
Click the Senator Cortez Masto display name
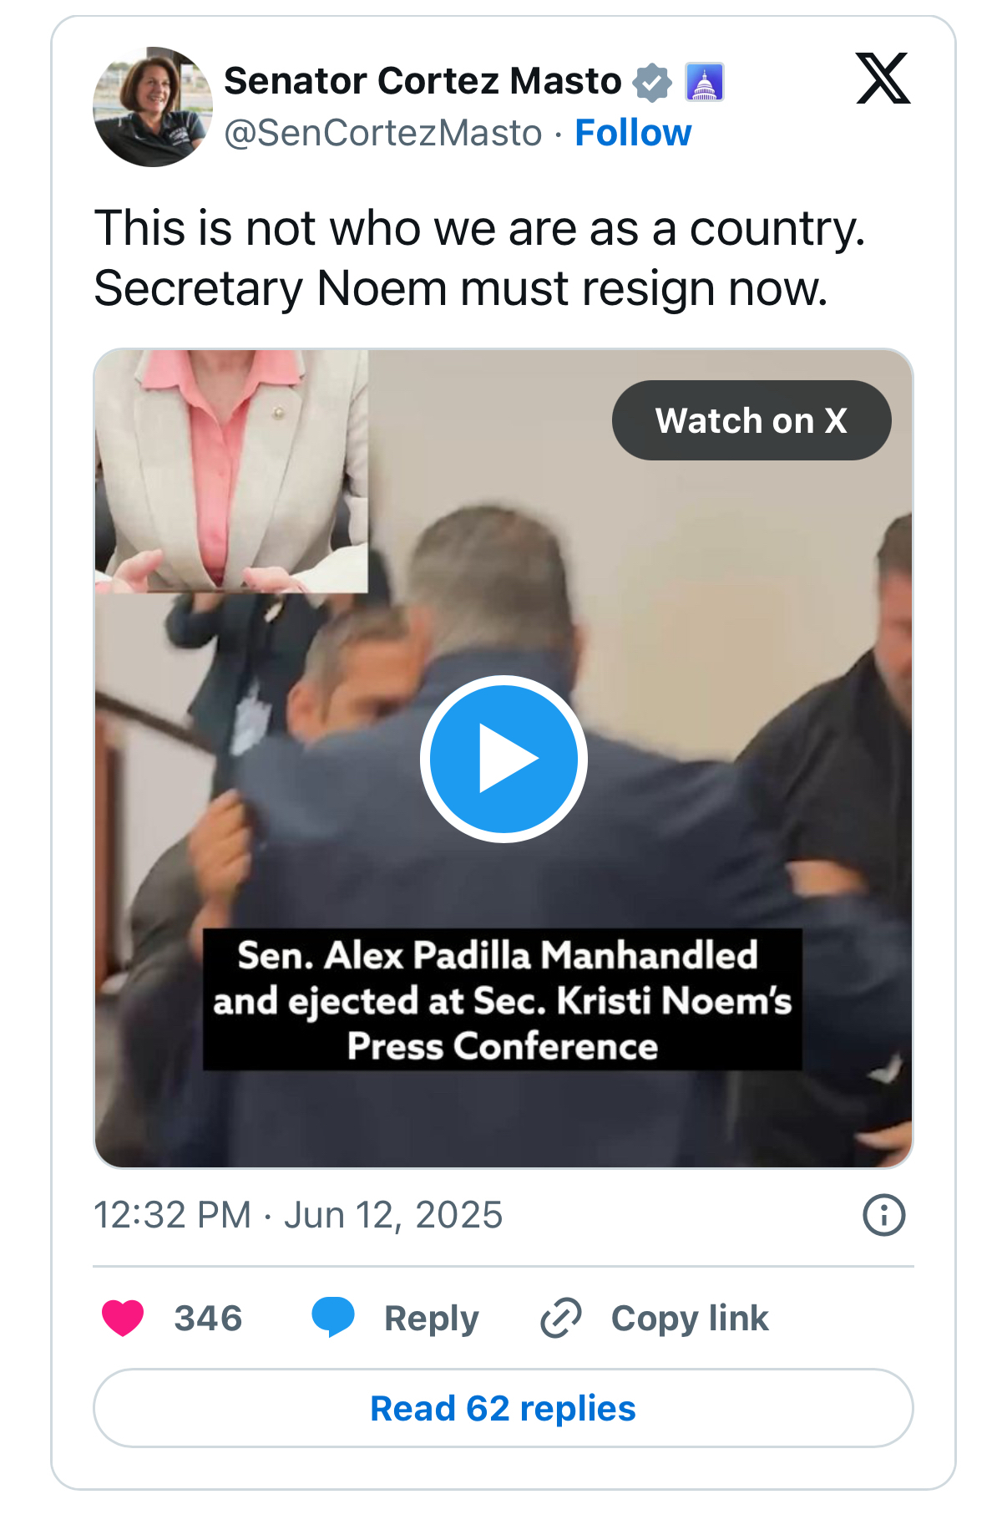tap(423, 81)
